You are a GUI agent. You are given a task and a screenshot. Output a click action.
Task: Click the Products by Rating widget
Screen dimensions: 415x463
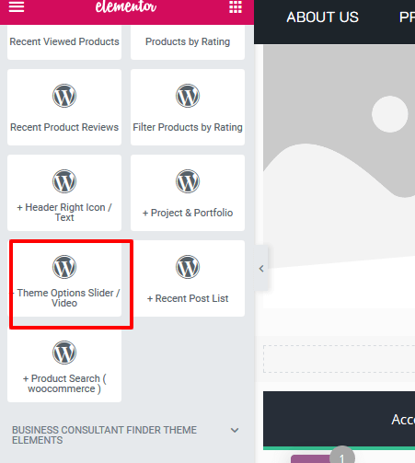188,42
